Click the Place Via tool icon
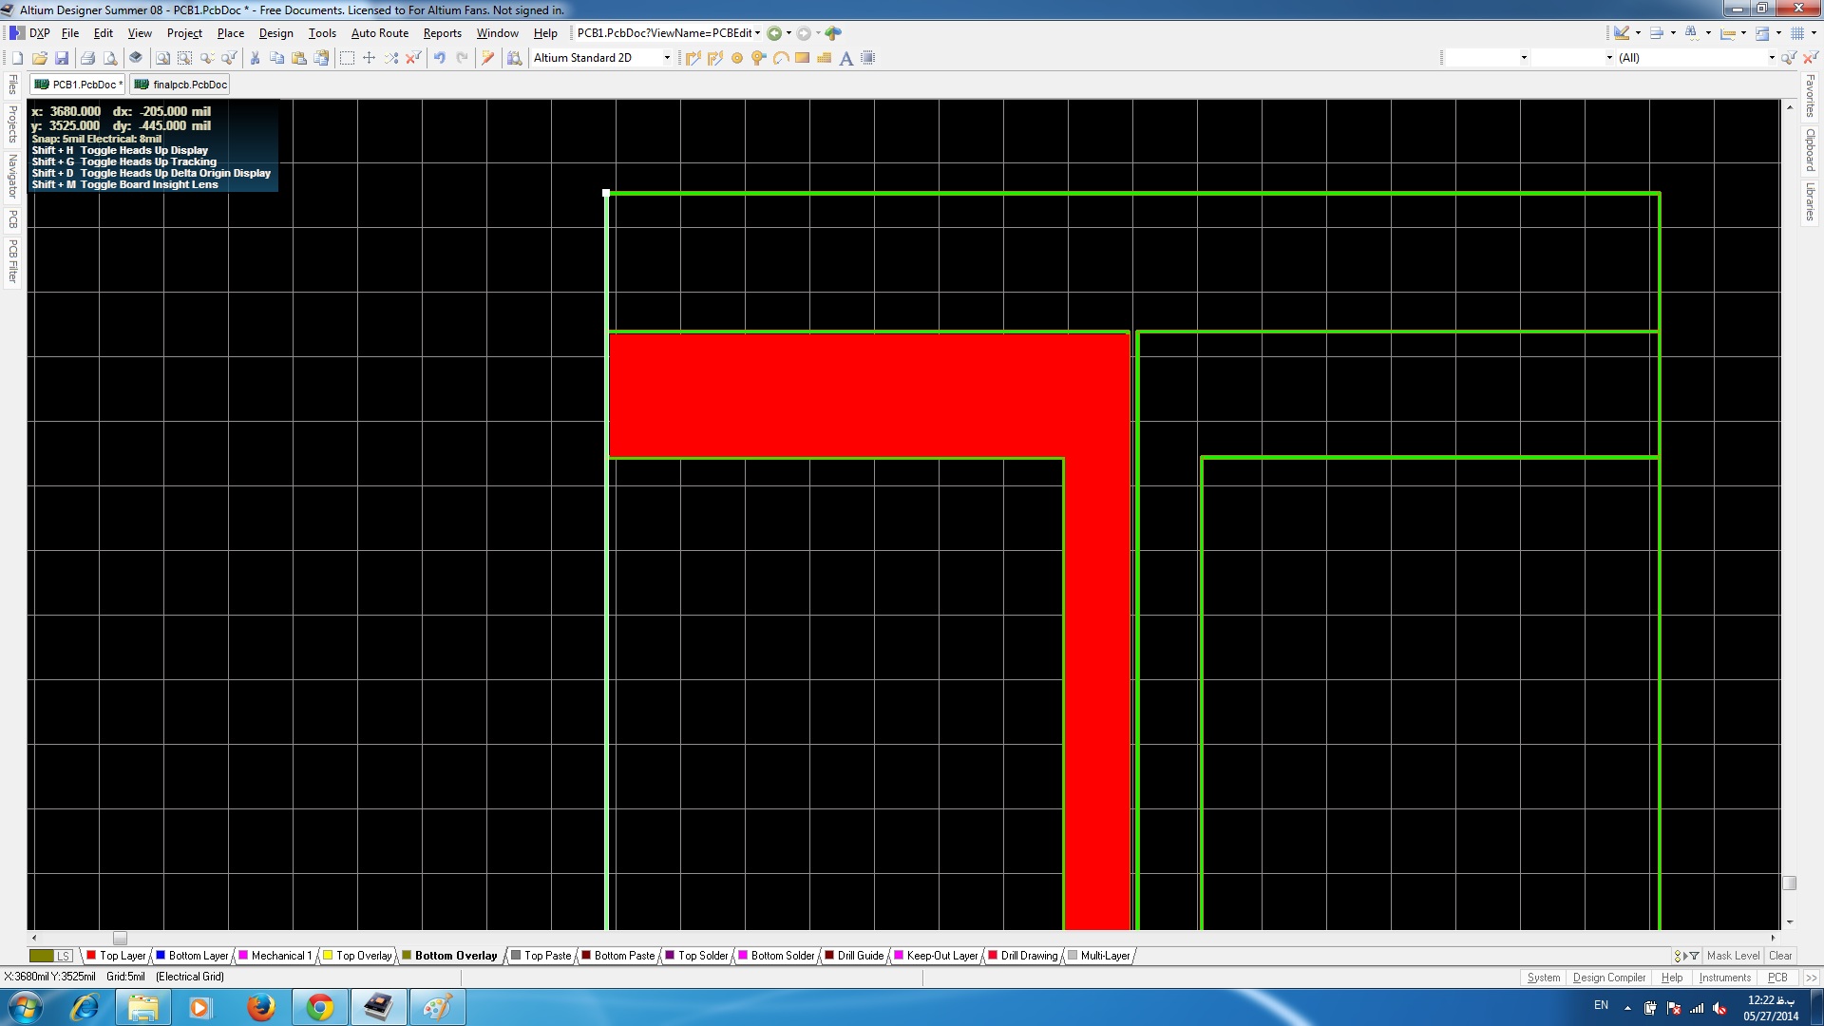 tap(758, 58)
